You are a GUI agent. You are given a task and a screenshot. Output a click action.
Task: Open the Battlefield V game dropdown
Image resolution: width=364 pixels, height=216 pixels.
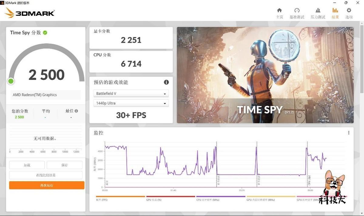click(131, 94)
